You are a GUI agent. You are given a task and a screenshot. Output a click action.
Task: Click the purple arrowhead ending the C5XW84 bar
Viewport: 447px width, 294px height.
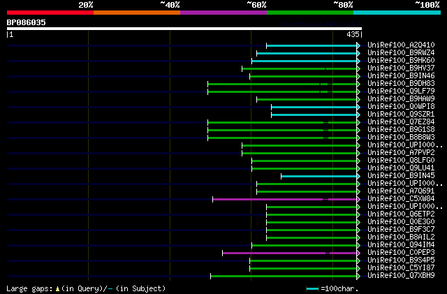pyautogui.click(x=358, y=200)
